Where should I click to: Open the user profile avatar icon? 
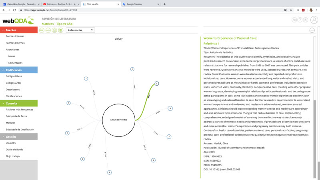(314, 20)
